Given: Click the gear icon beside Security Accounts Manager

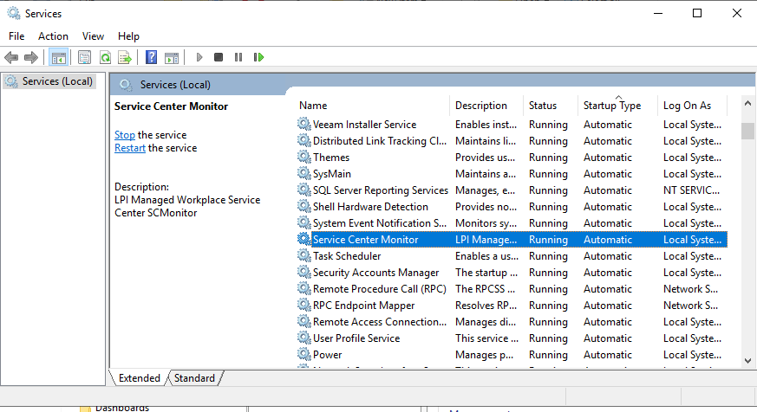Looking at the screenshot, I should (x=303, y=272).
